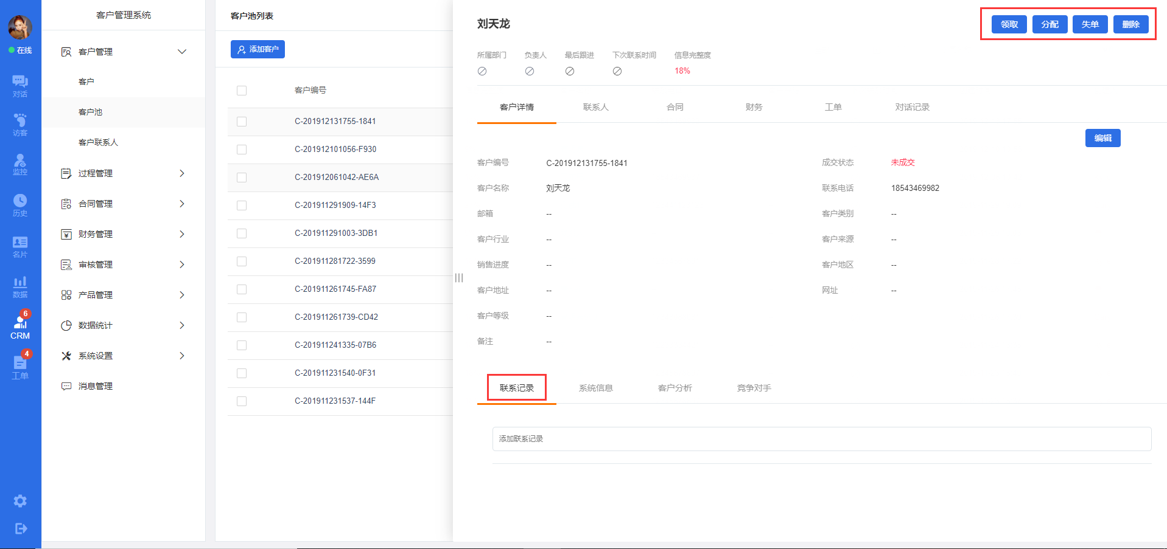Expand the 产品管理 menu chevron
Viewport: 1167px width, 549px height.
coord(181,295)
